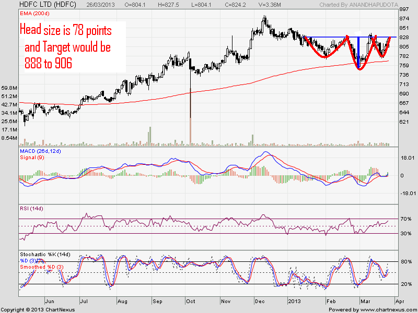Click the 18.01 MACD axis label
Image resolution: width=418 pixels, height=313 pixels.
coord(408,158)
